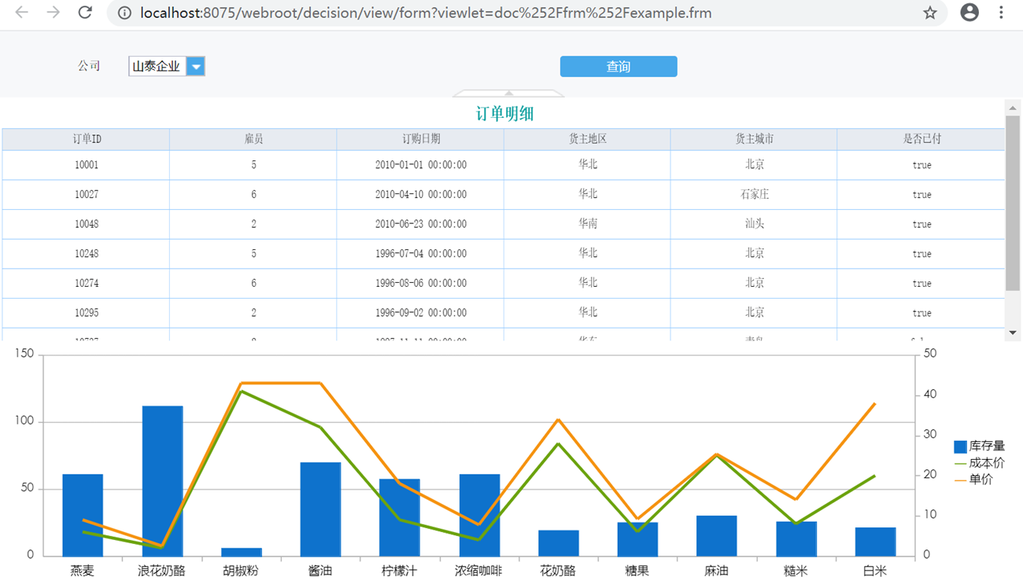1023x584 pixels.
Task: Click the 货主地区 column header
Action: pos(588,139)
